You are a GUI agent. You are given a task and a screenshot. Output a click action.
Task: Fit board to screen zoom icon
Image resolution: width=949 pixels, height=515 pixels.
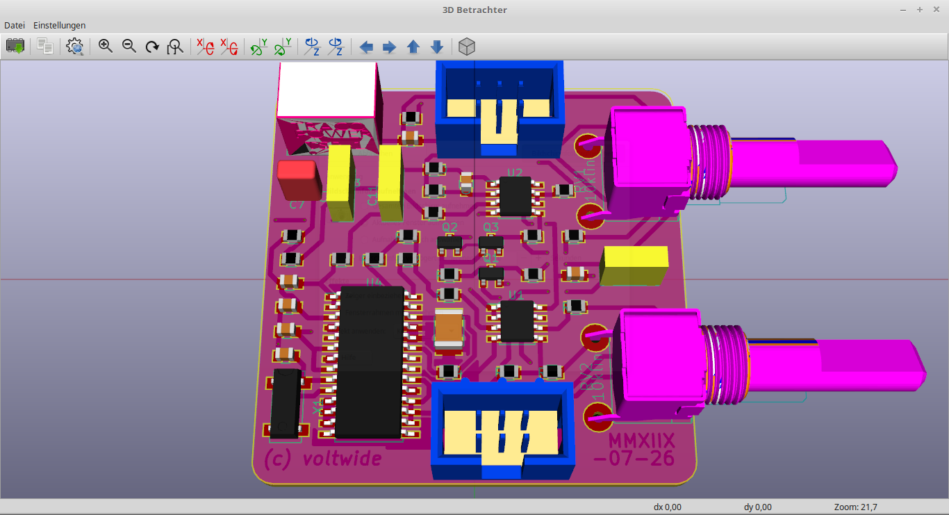176,47
